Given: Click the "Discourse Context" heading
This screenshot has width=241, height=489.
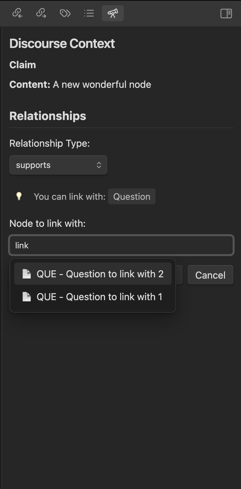Looking at the screenshot, I should pyautogui.click(x=62, y=43).
